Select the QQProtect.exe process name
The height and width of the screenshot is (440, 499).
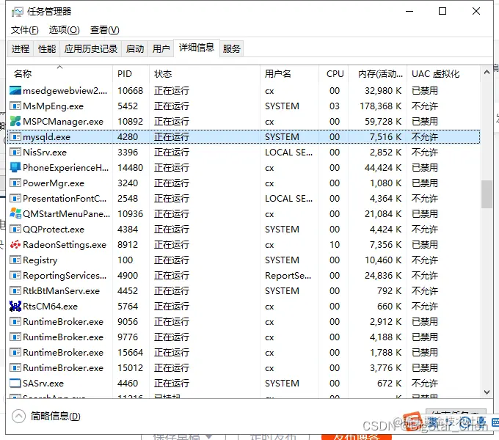(x=54, y=230)
